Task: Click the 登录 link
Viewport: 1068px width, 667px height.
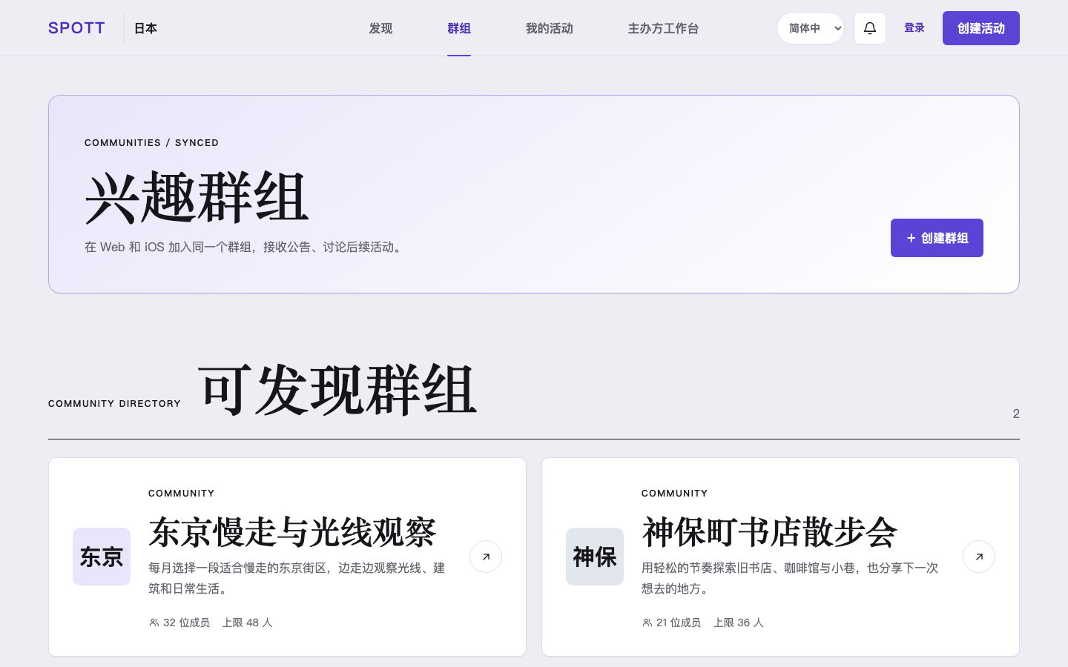Action: coord(914,28)
